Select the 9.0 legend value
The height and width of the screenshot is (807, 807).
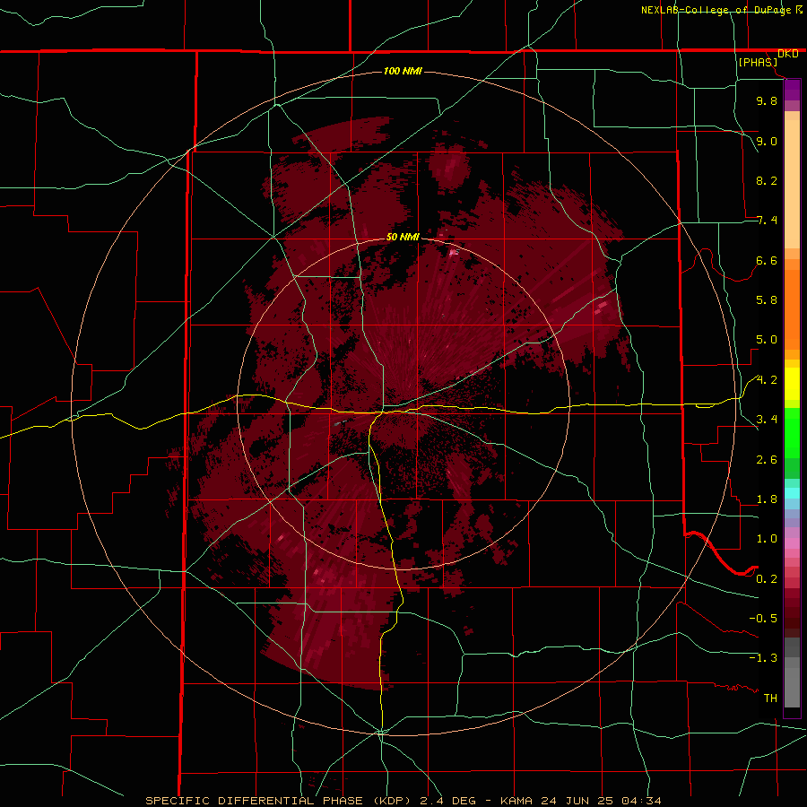coord(767,141)
